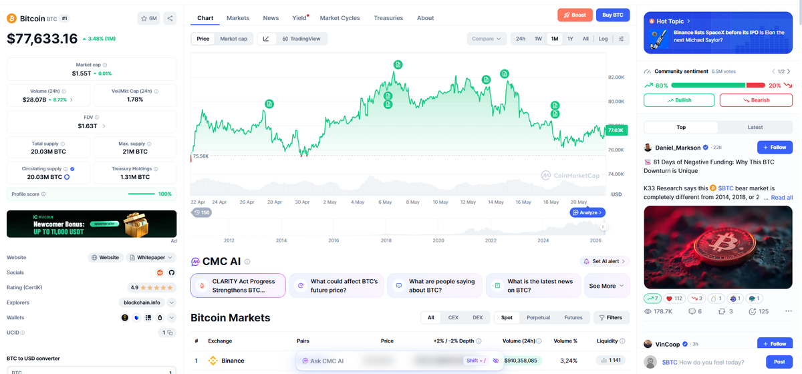Switch chart to Market cap view
The height and width of the screenshot is (374, 802).
[x=234, y=39]
